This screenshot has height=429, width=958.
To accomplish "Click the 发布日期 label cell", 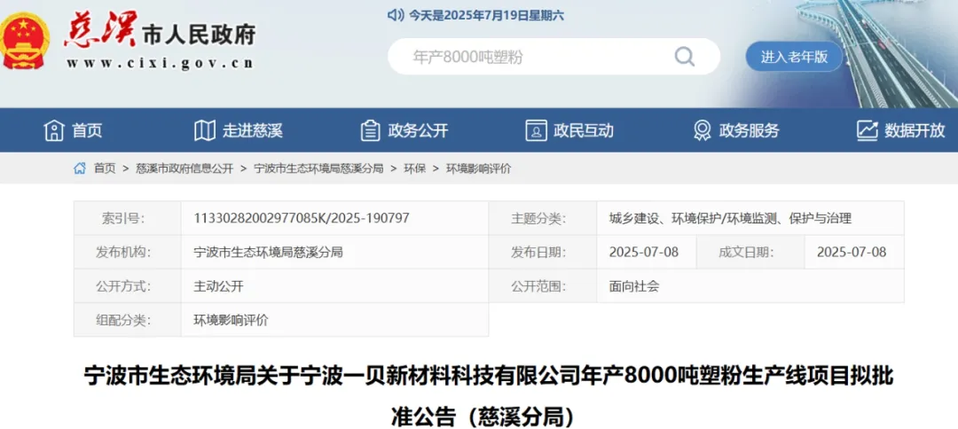I will [543, 252].
